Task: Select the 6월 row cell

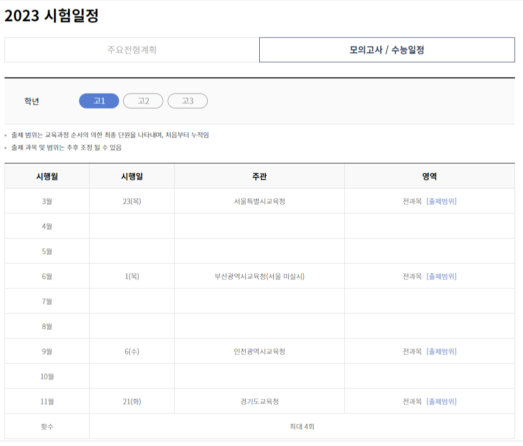Action: tap(47, 276)
